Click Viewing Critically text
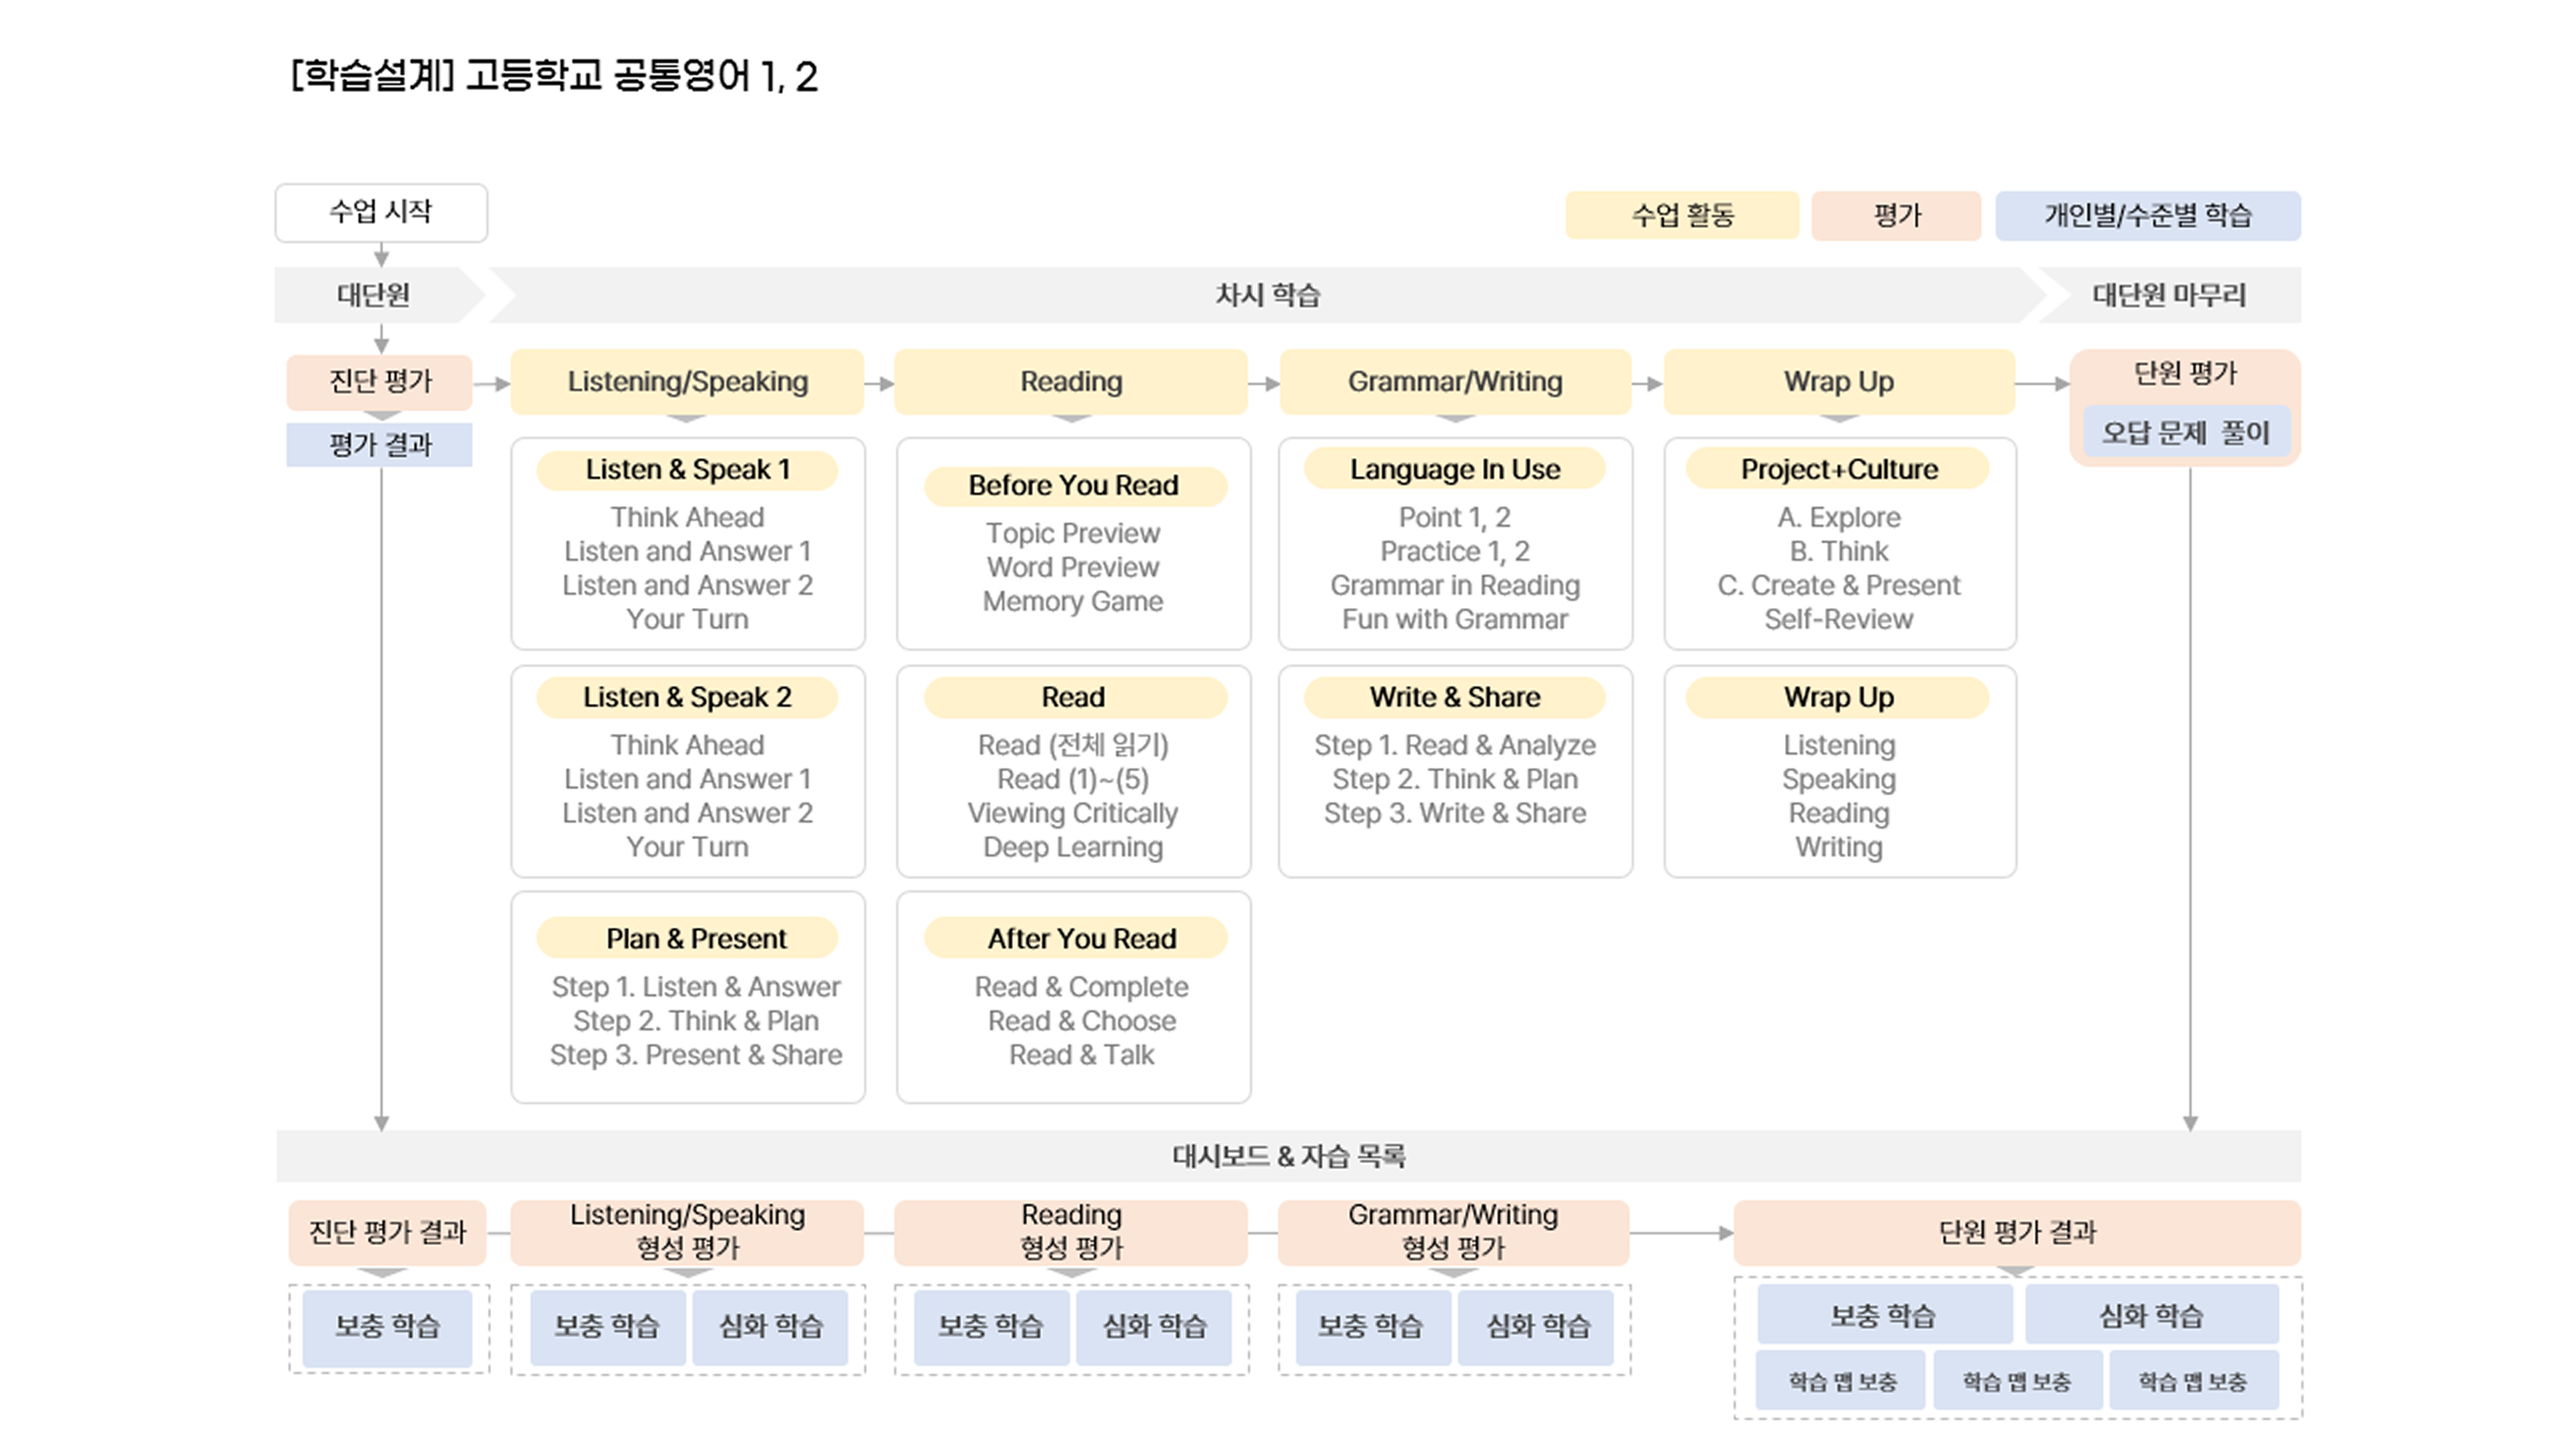2576x1448 pixels. tap(1073, 813)
